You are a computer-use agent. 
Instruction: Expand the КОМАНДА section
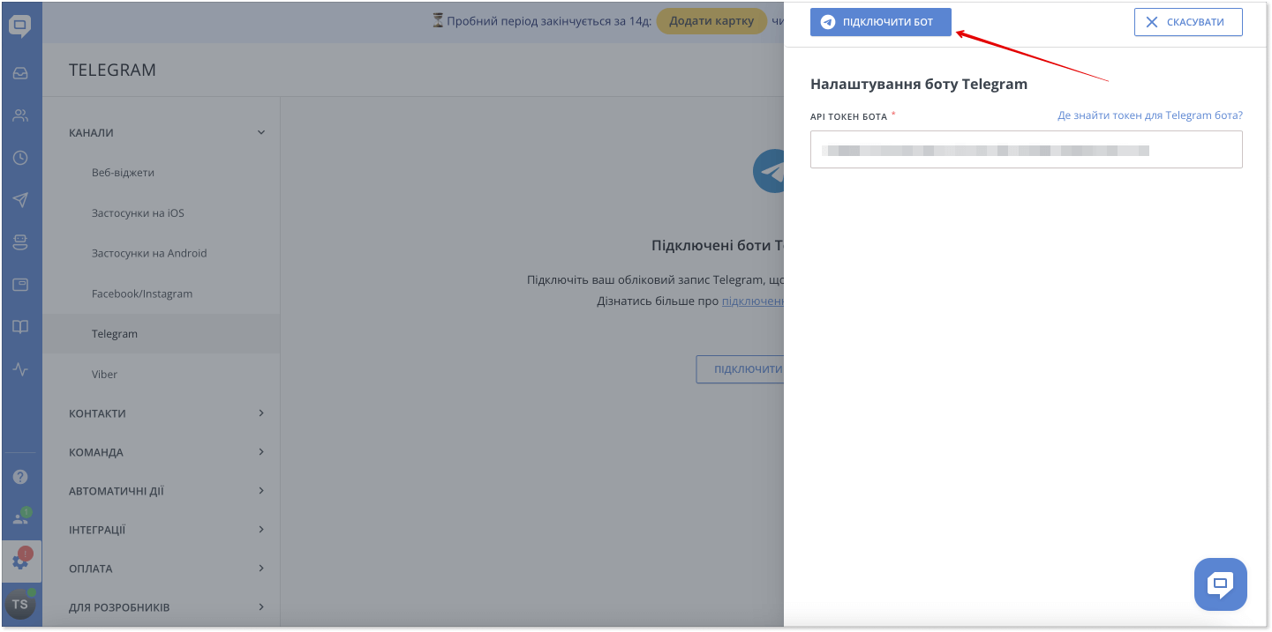tap(168, 452)
